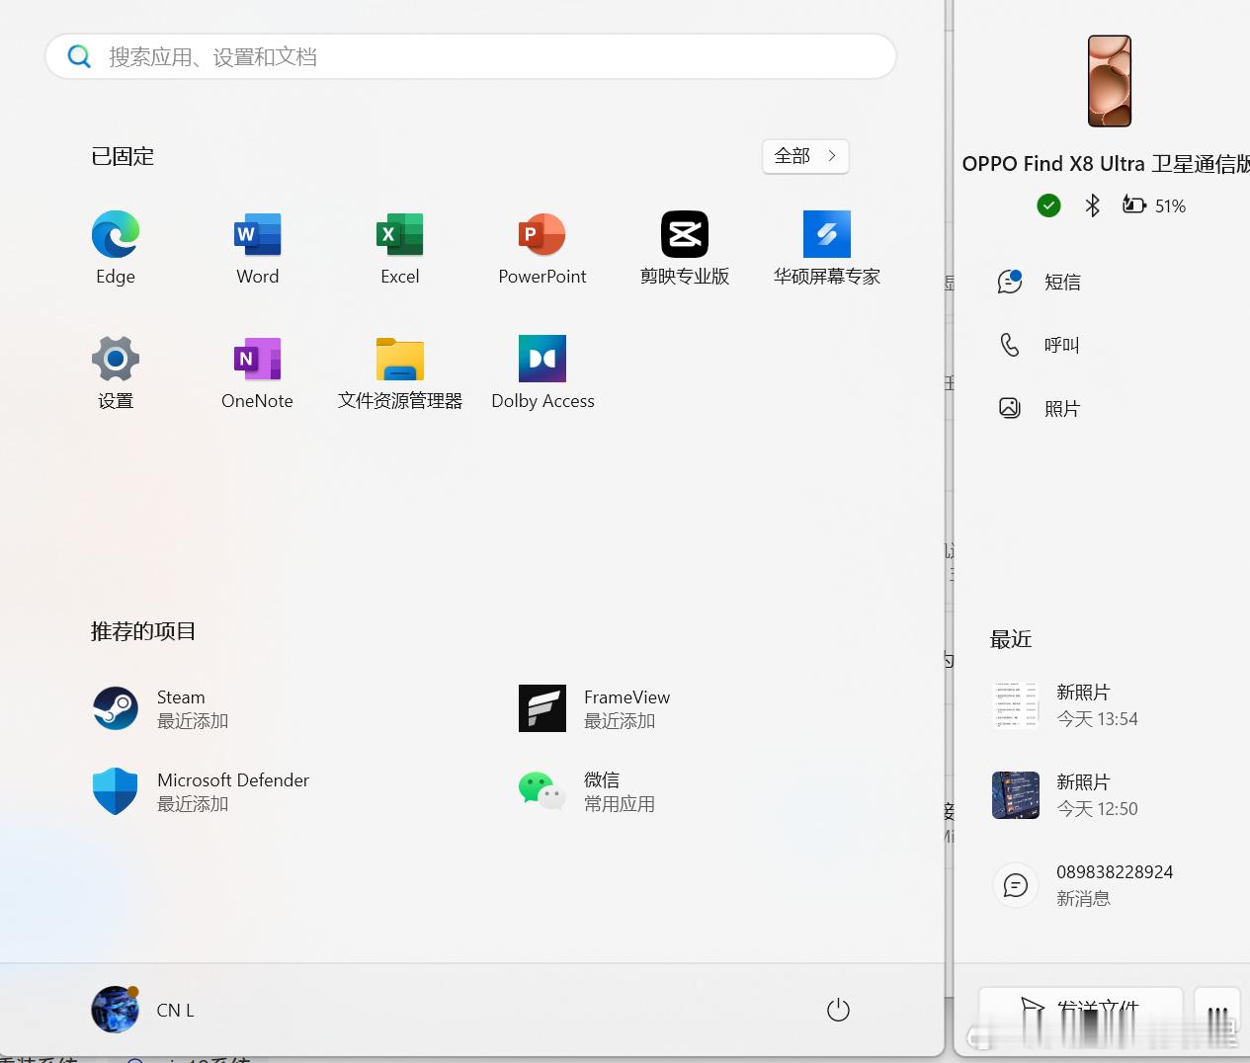Click the phone battery 51% indicator
1250x1063 pixels.
click(x=1154, y=205)
